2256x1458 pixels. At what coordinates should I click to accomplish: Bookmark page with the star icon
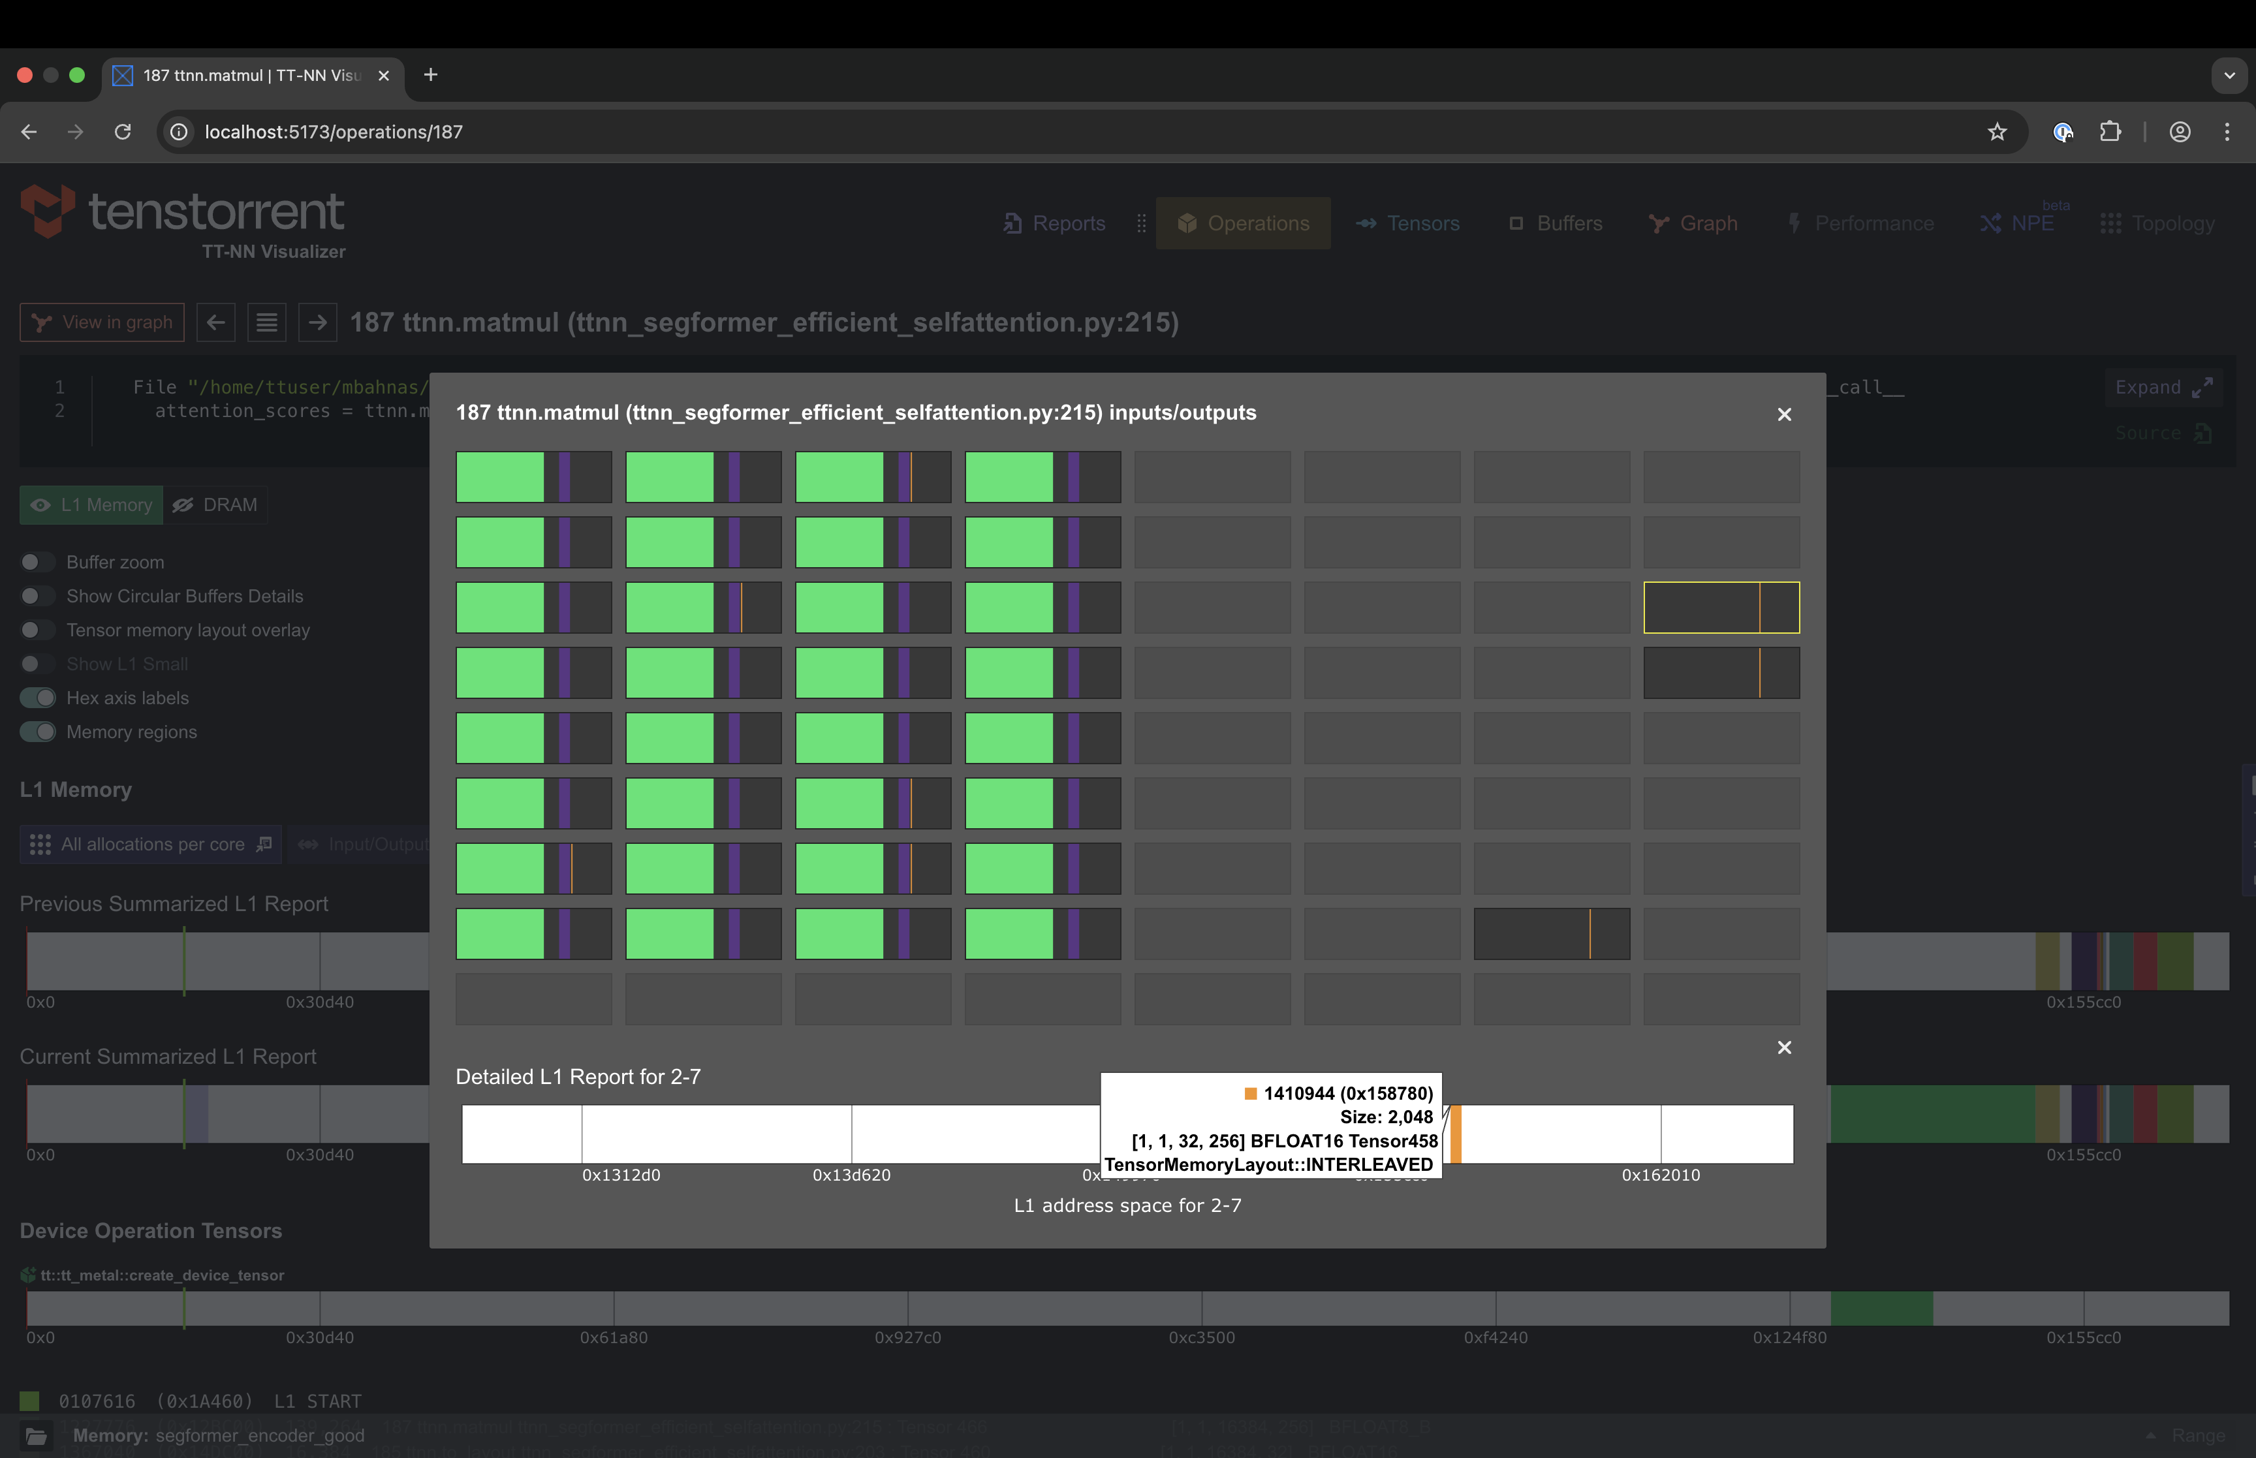click(1997, 132)
